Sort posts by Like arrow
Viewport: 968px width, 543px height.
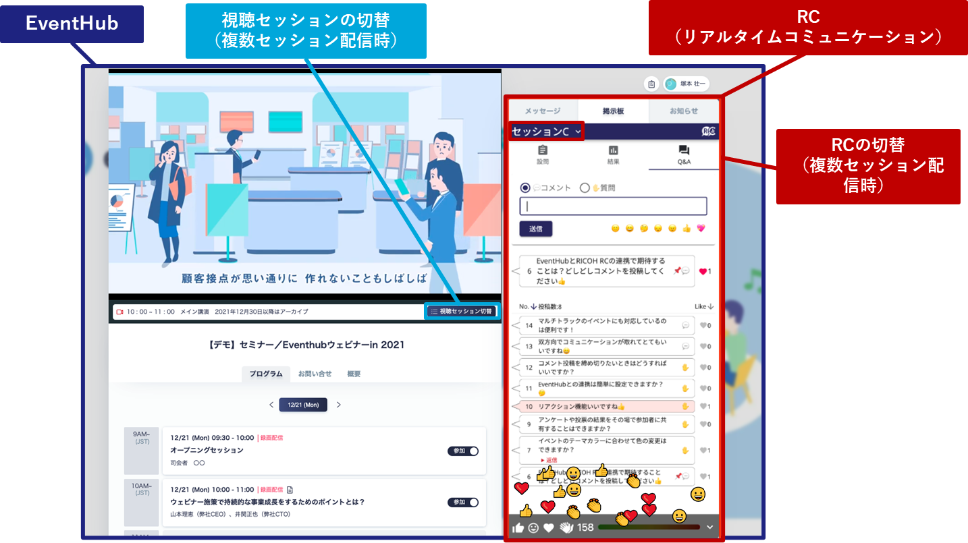(711, 306)
